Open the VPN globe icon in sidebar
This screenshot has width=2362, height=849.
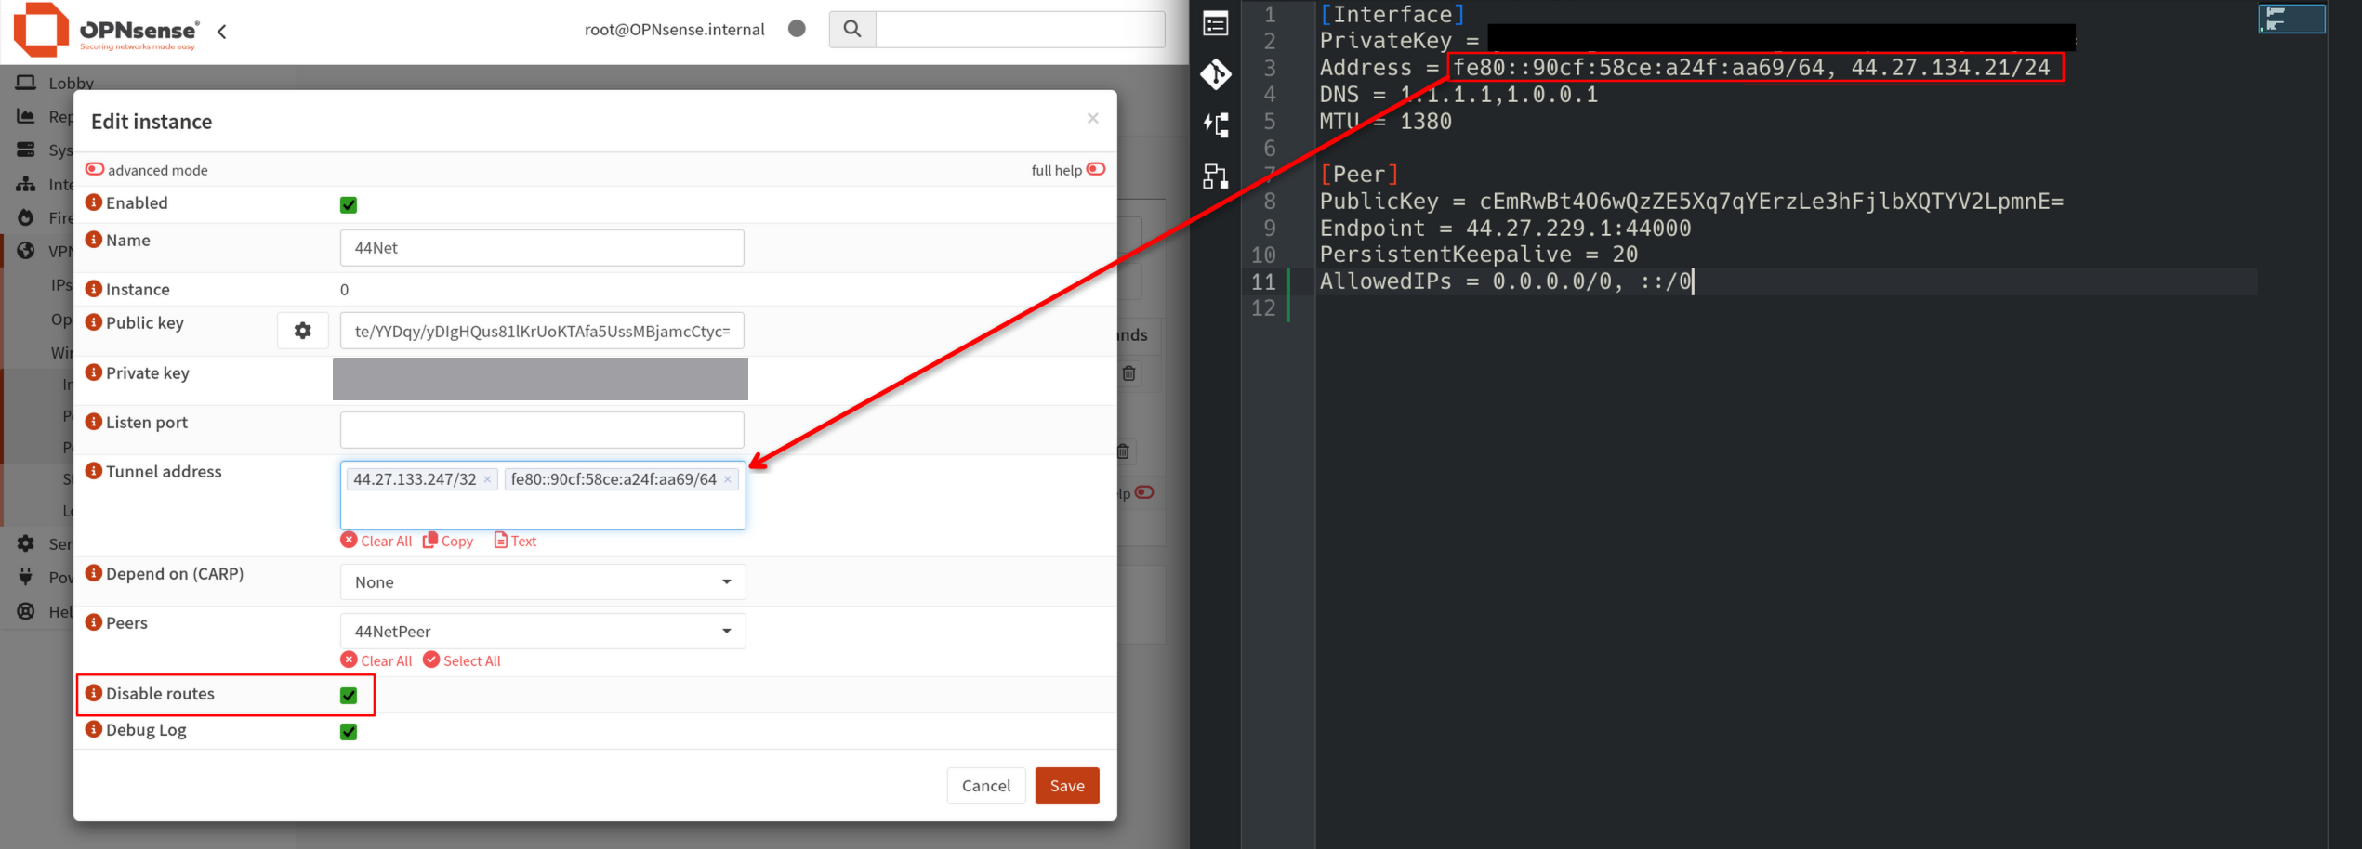26,251
